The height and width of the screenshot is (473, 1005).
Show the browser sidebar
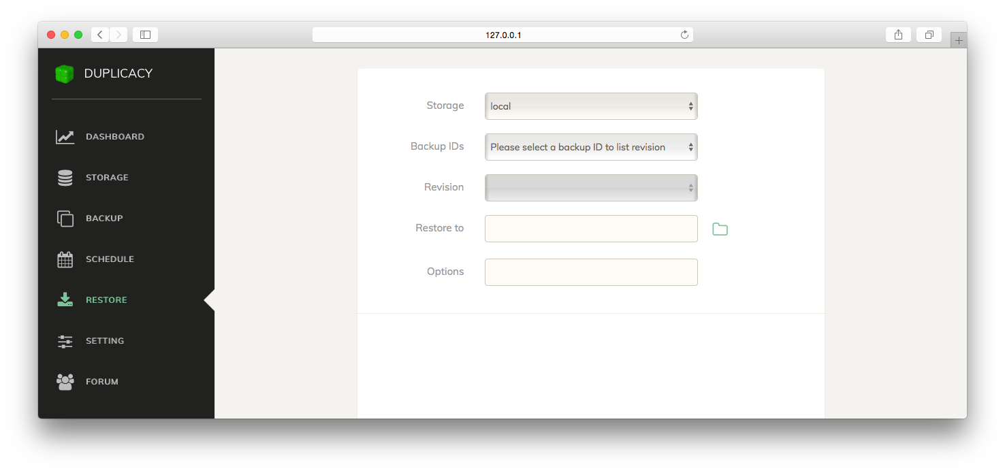coord(145,35)
